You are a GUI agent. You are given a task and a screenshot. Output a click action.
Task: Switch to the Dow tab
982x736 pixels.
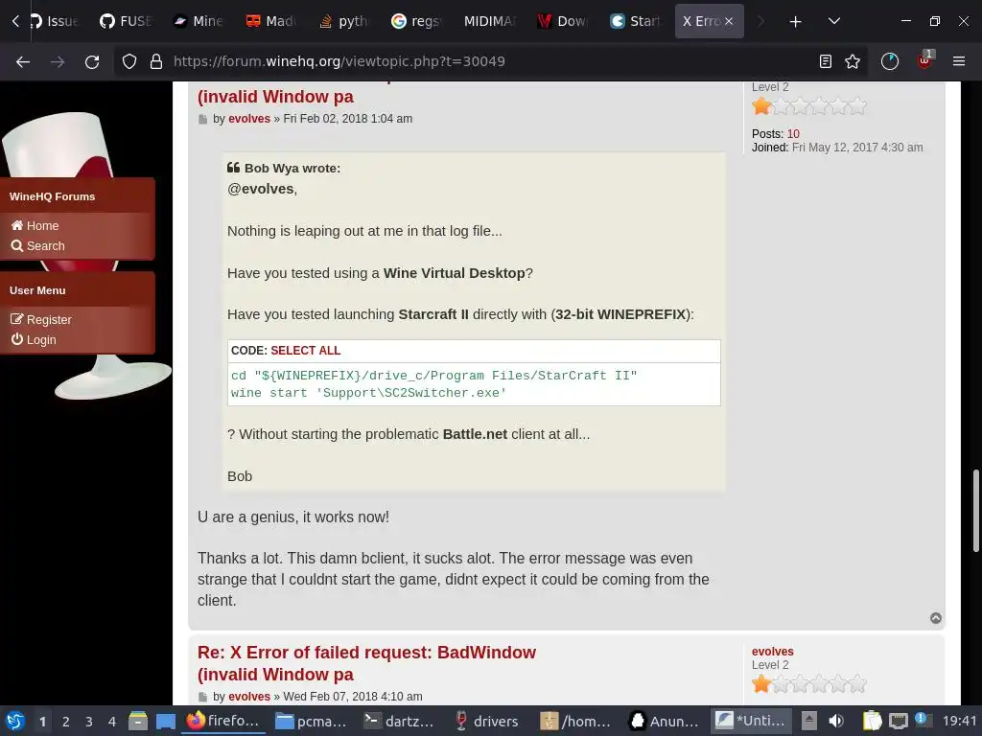tap(562, 21)
